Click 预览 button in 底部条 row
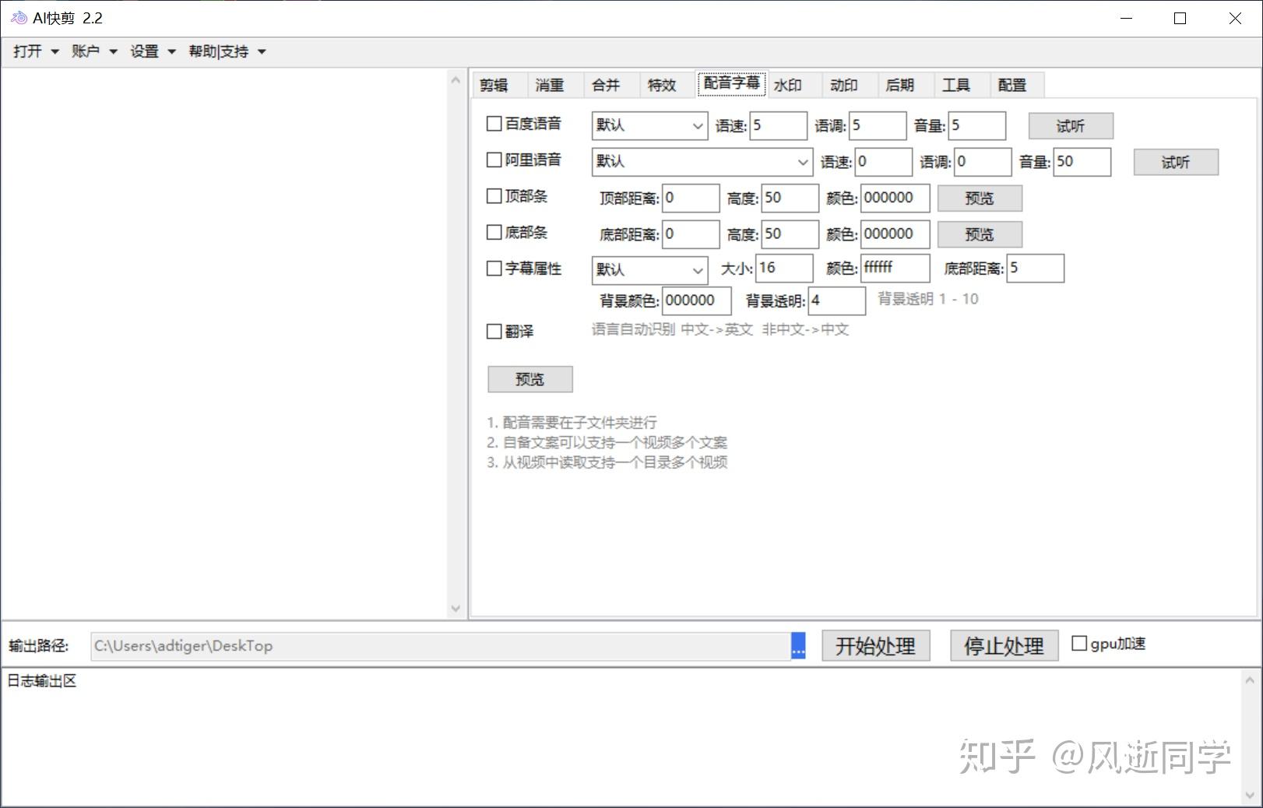 [x=980, y=234]
